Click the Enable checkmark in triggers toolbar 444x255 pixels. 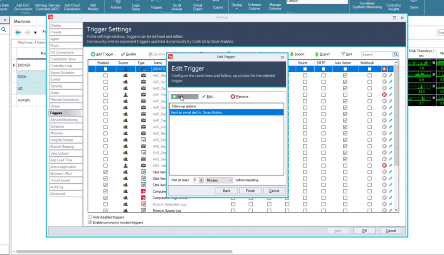[128, 54]
